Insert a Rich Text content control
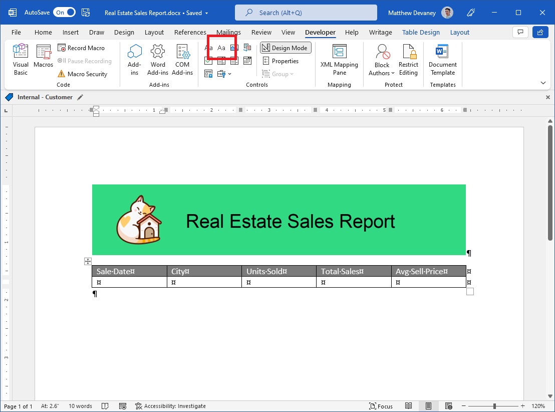This screenshot has width=555, height=412. [208, 48]
